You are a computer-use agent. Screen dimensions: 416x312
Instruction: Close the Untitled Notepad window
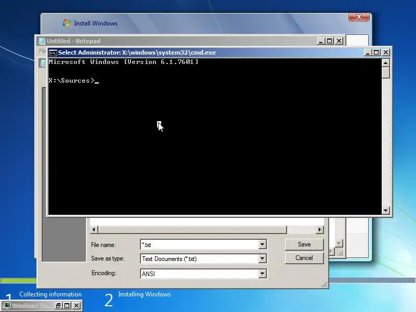(339, 41)
